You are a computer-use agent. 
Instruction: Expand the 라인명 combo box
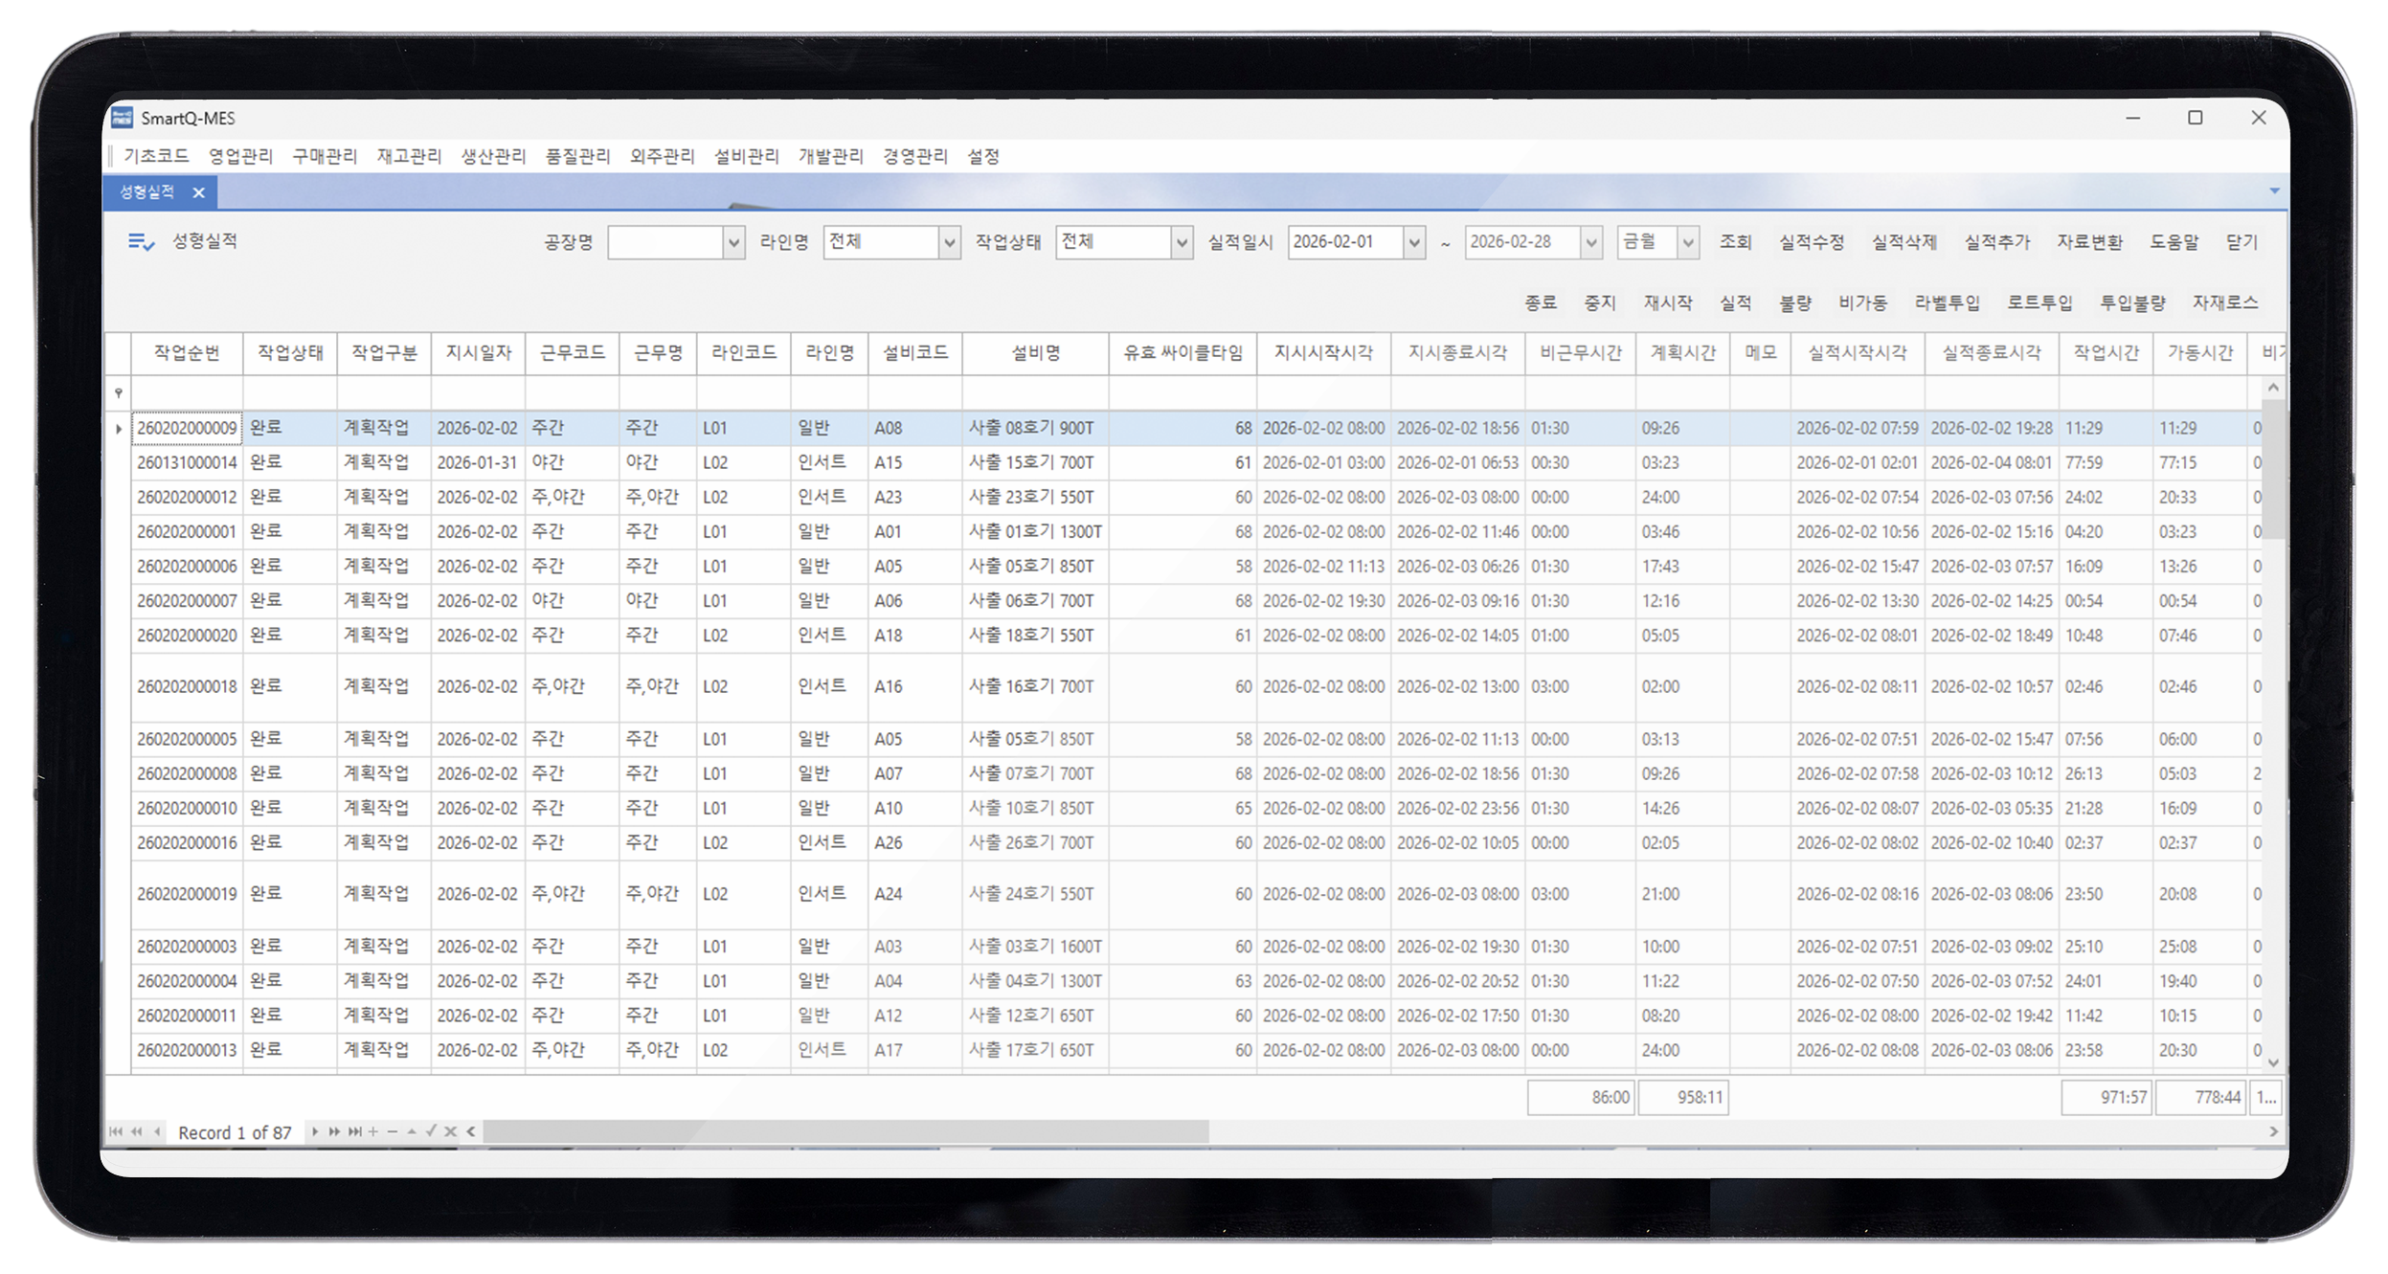949,243
